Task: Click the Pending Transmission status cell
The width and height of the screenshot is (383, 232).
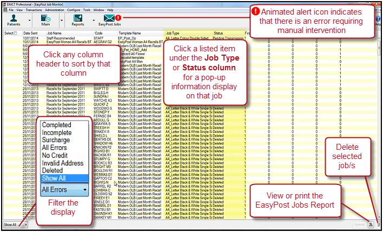Action: click(228, 38)
